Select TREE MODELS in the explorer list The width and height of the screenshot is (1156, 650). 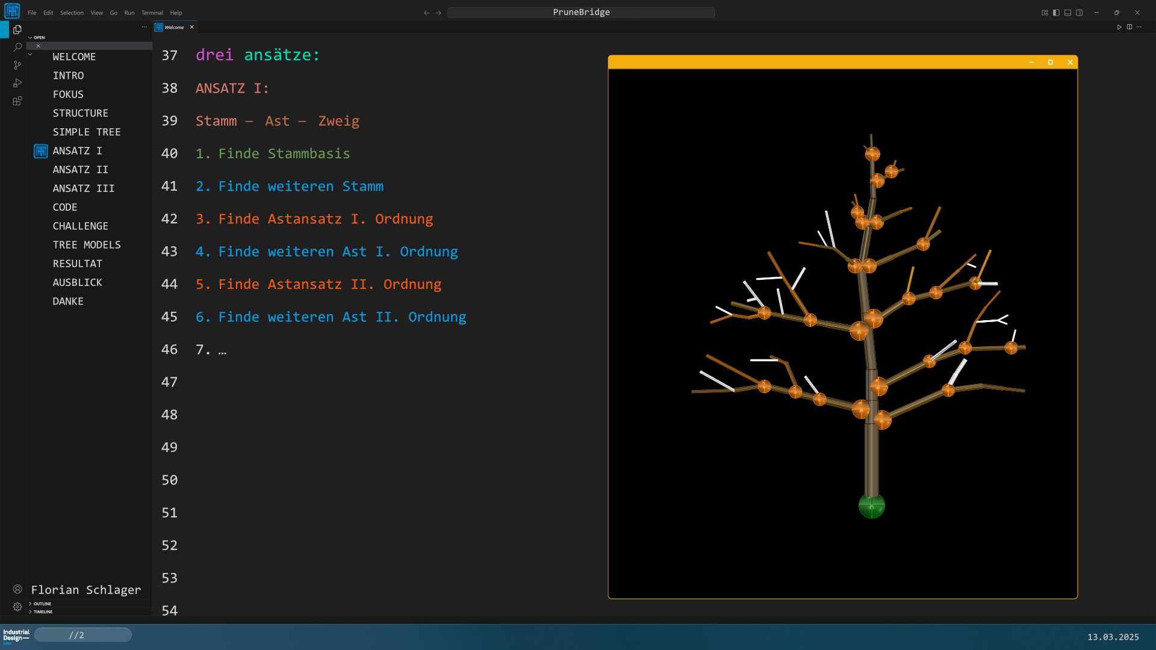[x=86, y=245]
